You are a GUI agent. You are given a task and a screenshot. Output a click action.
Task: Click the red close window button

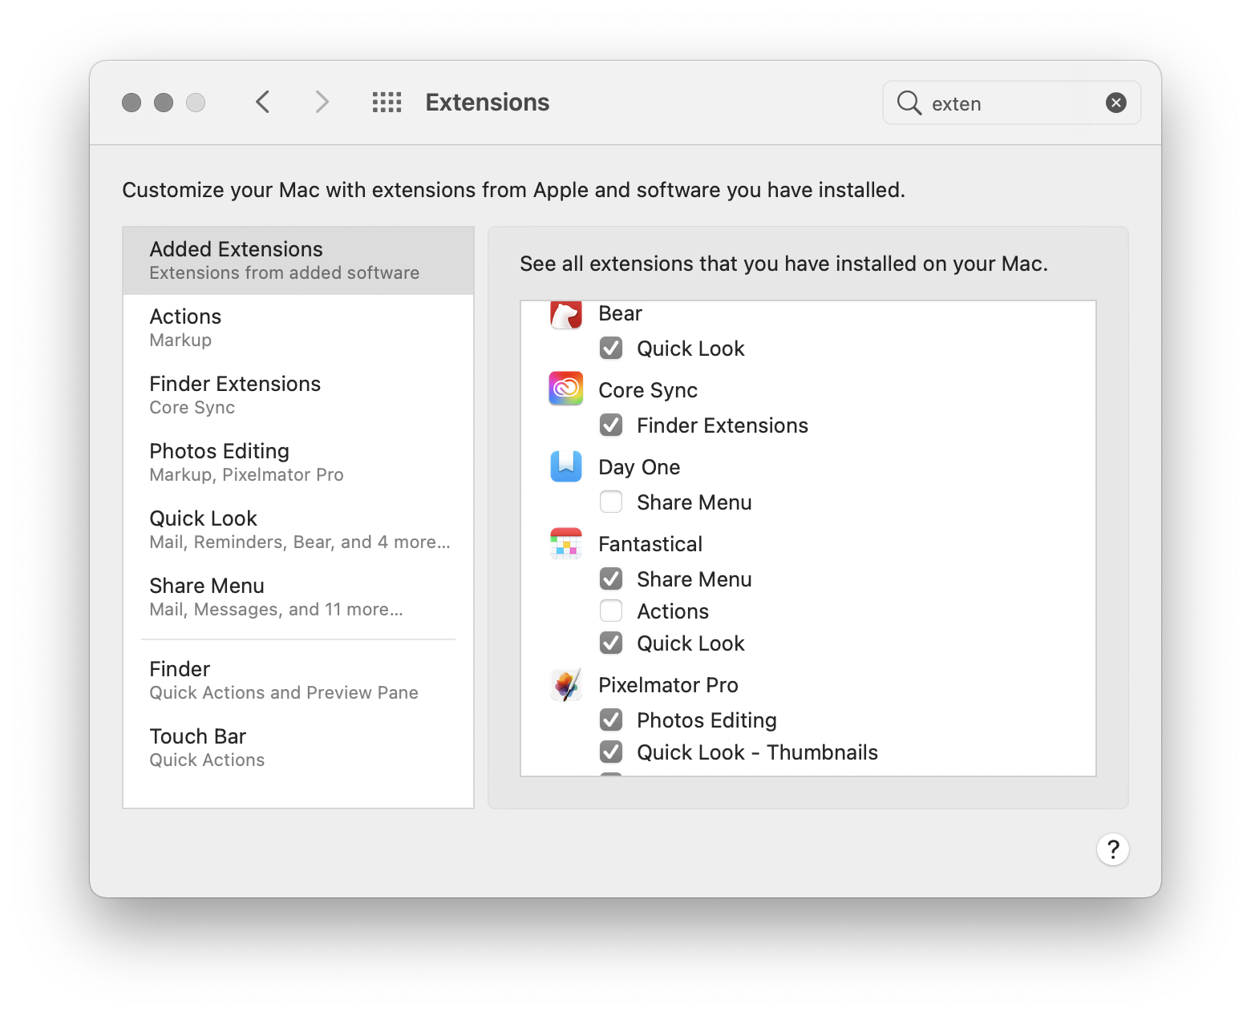point(132,103)
